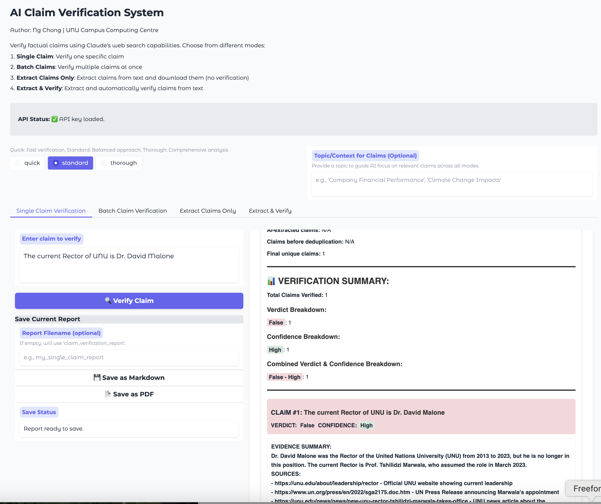The width and height of the screenshot is (601, 504).
Task: Switch to the Batch Claim Verification tab
Action: click(x=132, y=211)
